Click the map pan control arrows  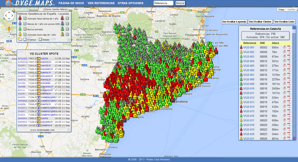click(9, 15)
